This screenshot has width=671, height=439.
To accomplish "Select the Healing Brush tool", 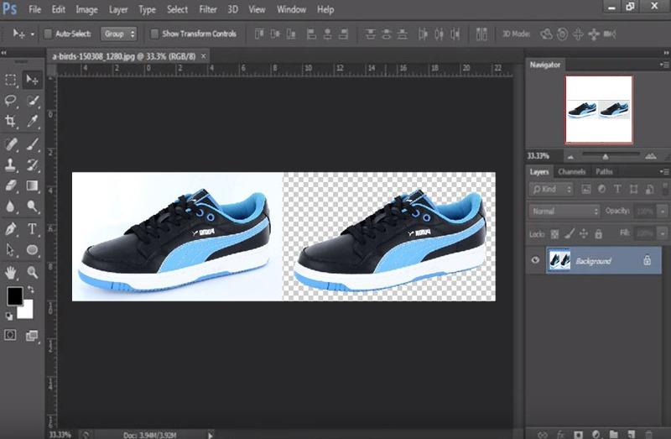I will point(11,144).
